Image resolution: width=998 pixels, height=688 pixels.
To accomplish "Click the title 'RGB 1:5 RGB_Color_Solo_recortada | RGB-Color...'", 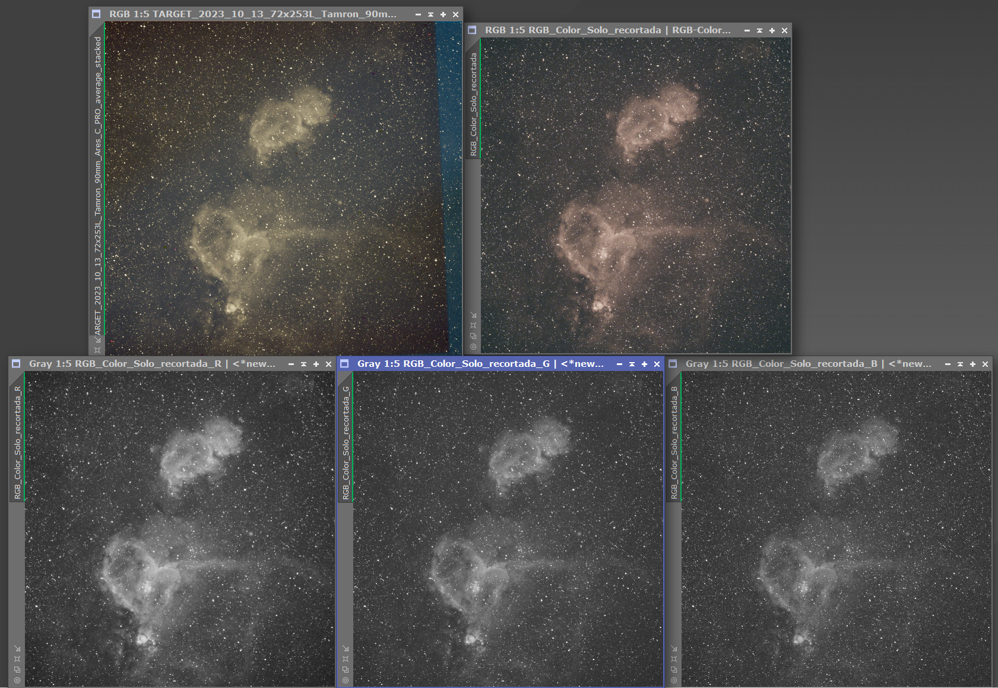I will [607, 30].
